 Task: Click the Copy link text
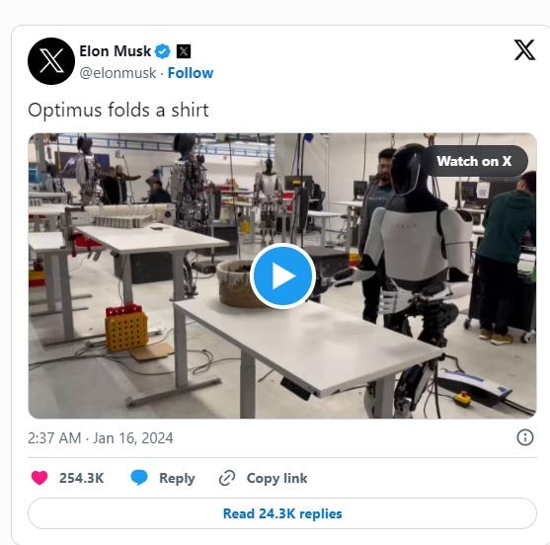click(276, 478)
